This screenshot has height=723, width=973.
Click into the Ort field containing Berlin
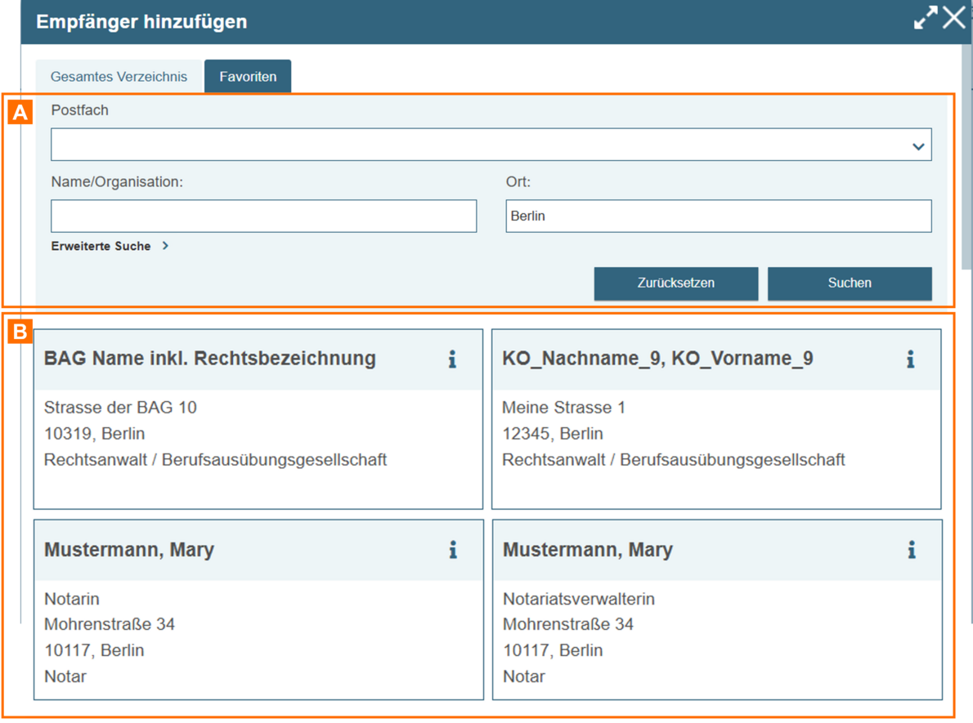pyautogui.click(x=718, y=216)
